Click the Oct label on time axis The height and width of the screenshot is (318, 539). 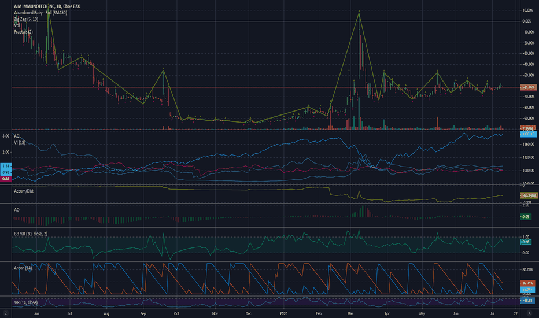[177, 313]
